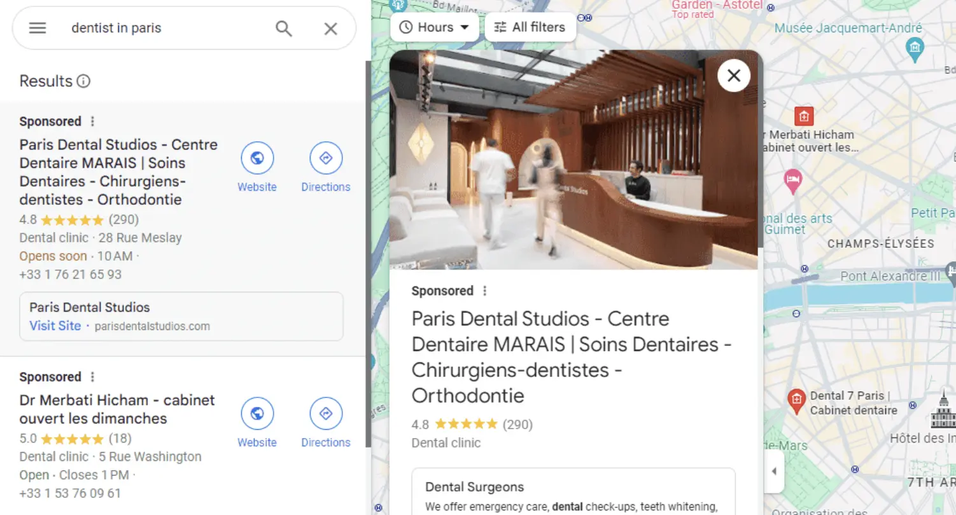The height and width of the screenshot is (515, 956).
Task: Open options dots beside first Sponsored label
Action: [x=92, y=121]
